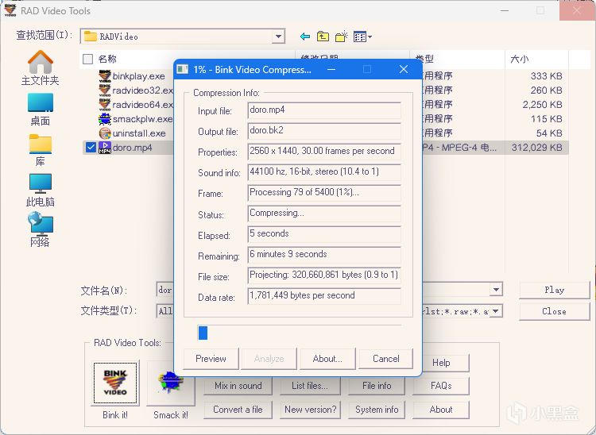Sort files by the 大小 column header
The height and width of the screenshot is (435, 596).
520,59
